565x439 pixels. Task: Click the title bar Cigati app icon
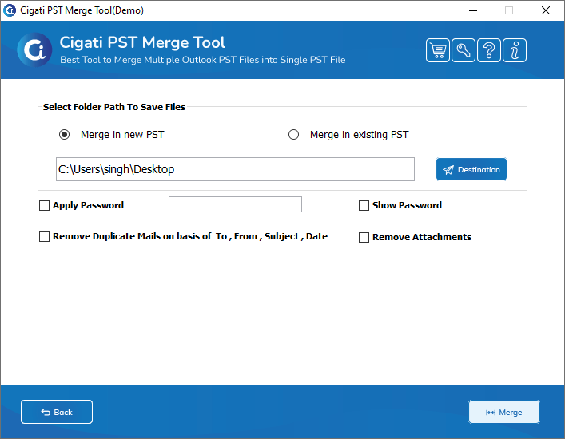(10, 10)
